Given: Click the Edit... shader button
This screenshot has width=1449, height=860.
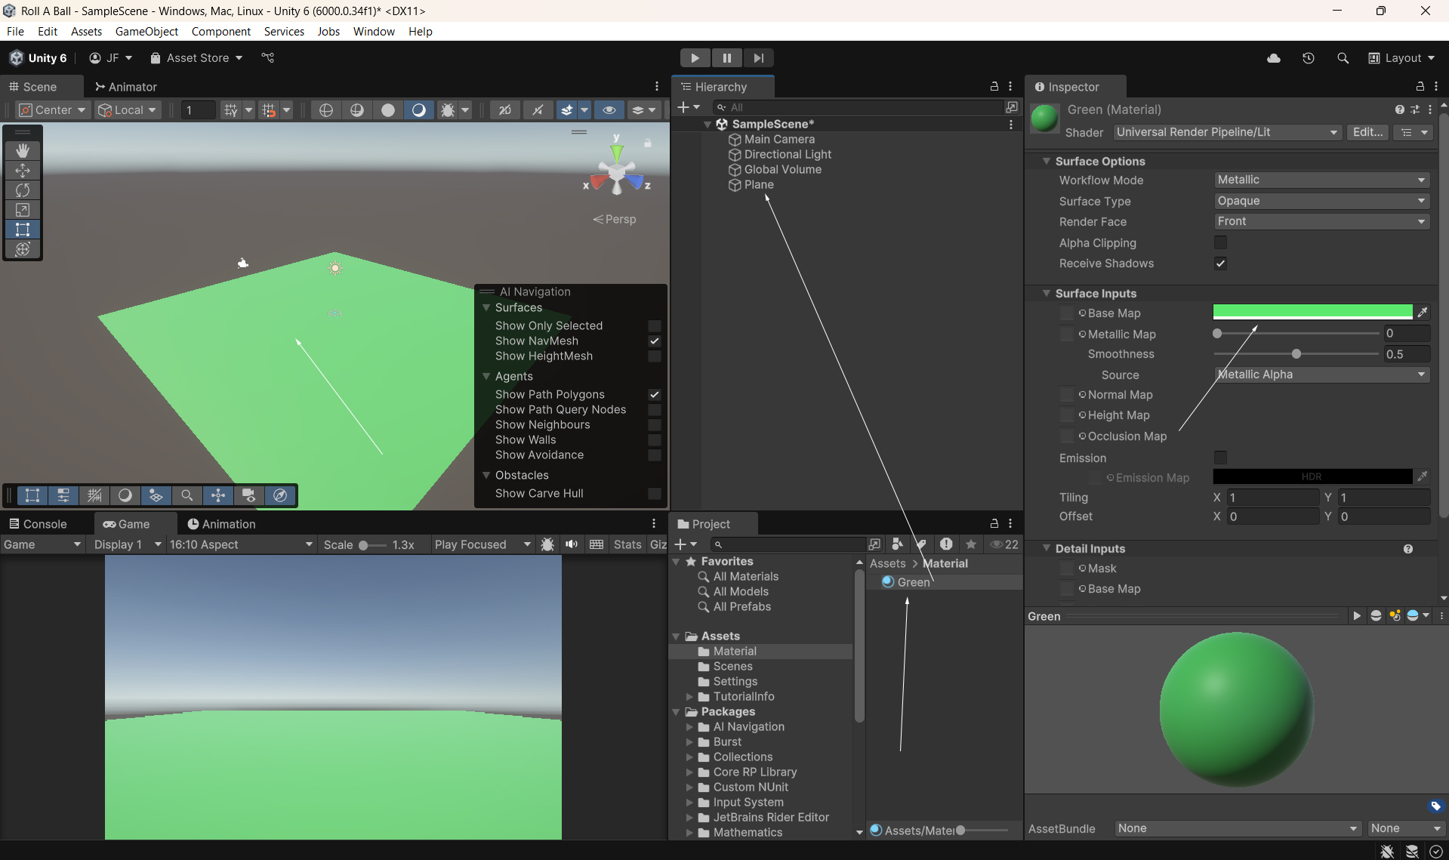Looking at the screenshot, I should click(1367, 132).
